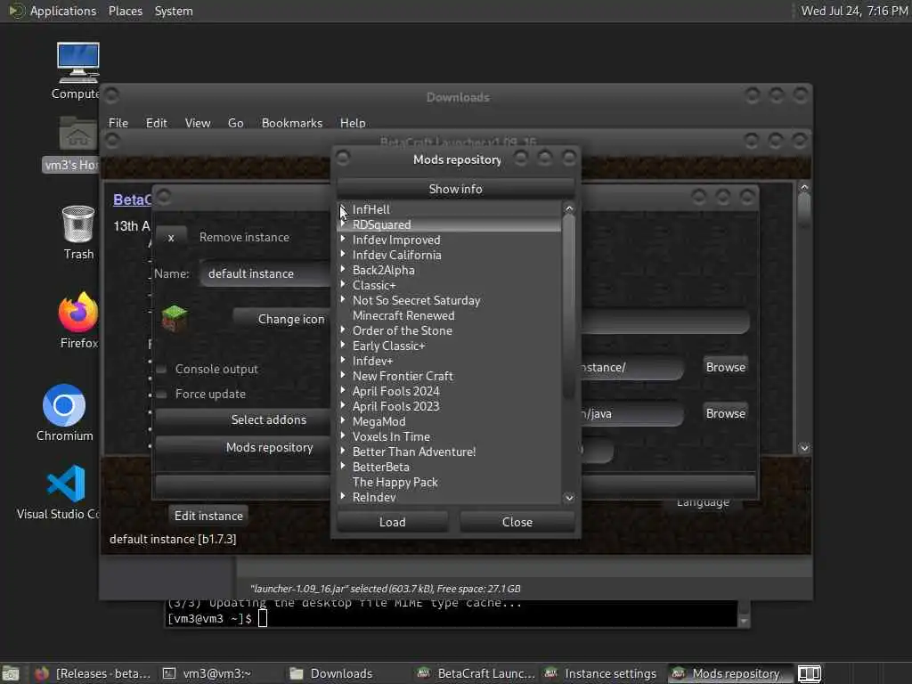Select the Early Classic+ row

(449, 346)
